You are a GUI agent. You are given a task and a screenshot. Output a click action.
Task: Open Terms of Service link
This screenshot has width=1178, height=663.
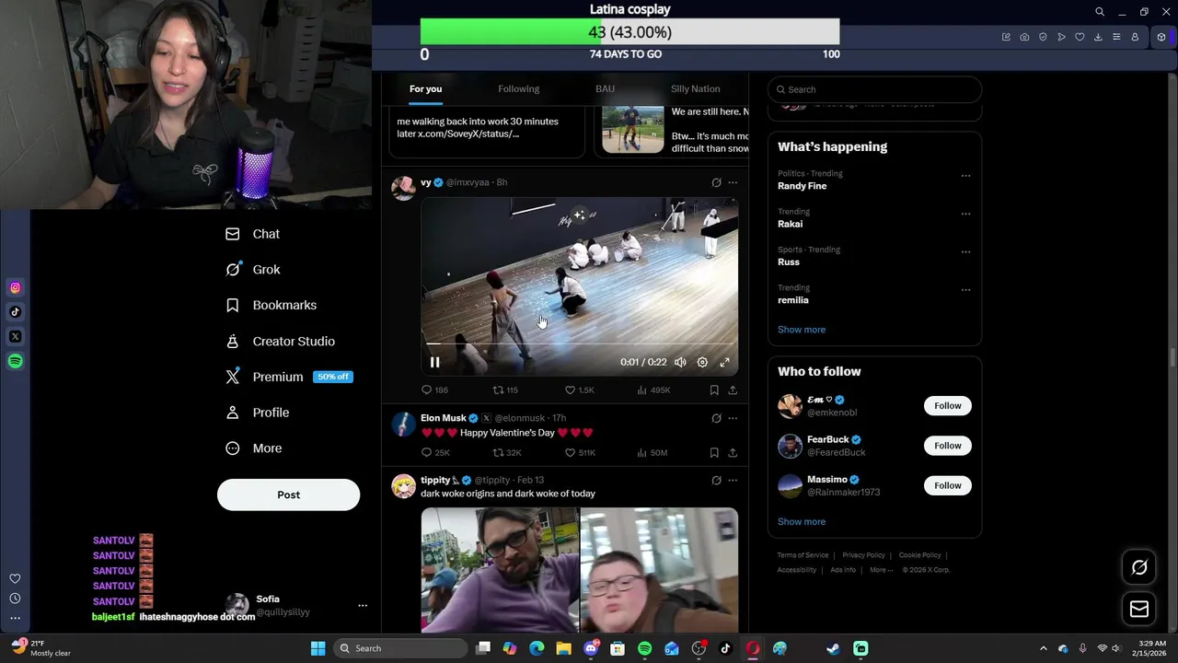[x=803, y=555]
